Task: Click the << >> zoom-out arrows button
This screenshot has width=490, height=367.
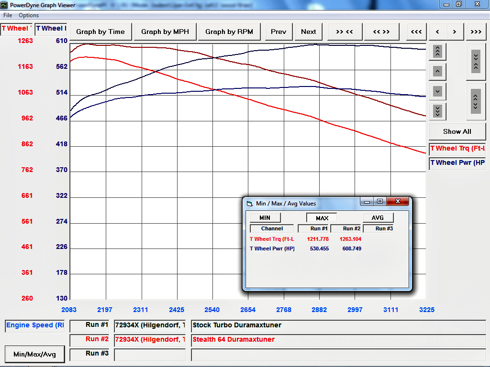Action: 381,32
